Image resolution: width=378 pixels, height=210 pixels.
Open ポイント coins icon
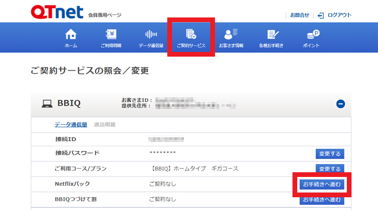pos(313,34)
